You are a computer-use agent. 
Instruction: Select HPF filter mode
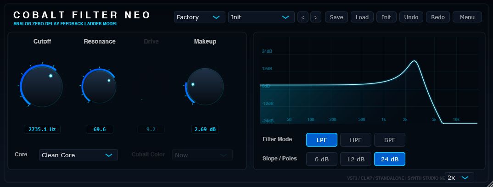point(356,140)
